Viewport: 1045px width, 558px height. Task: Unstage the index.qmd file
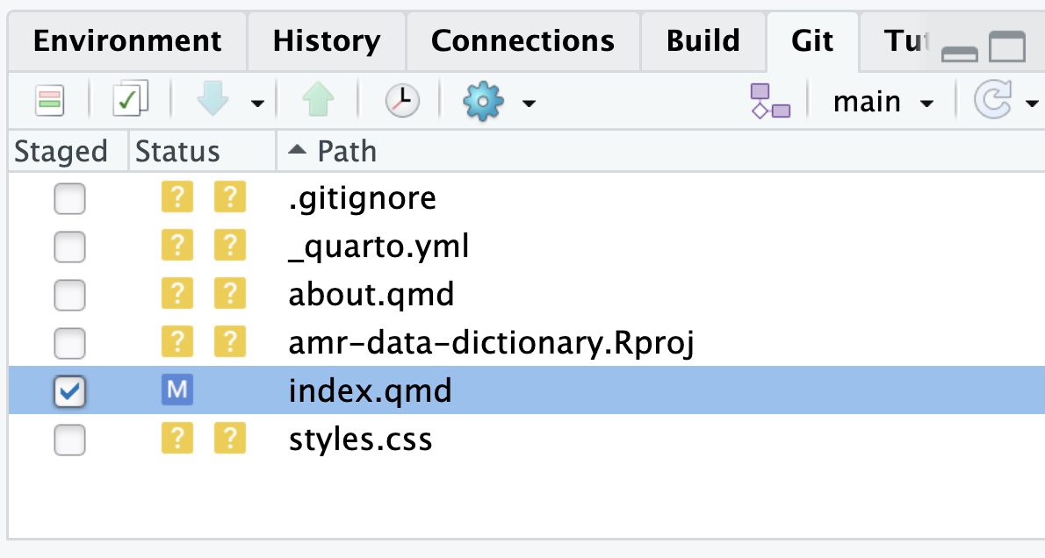[x=70, y=391]
